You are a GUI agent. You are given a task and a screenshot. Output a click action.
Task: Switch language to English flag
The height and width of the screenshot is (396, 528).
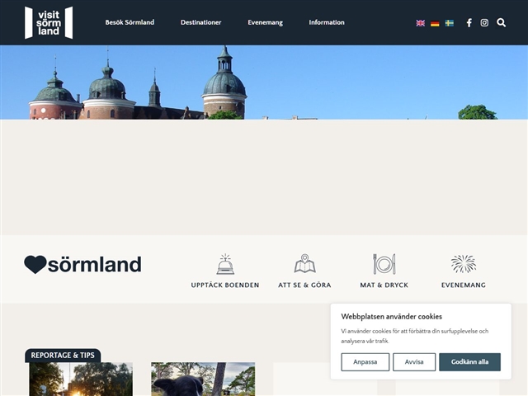(420, 23)
